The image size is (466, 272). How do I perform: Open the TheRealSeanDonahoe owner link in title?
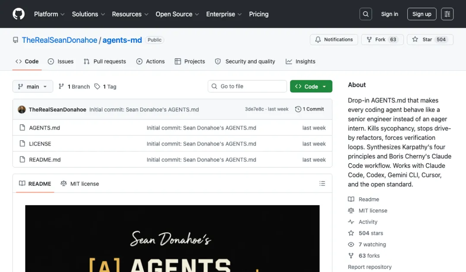click(60, 40)
